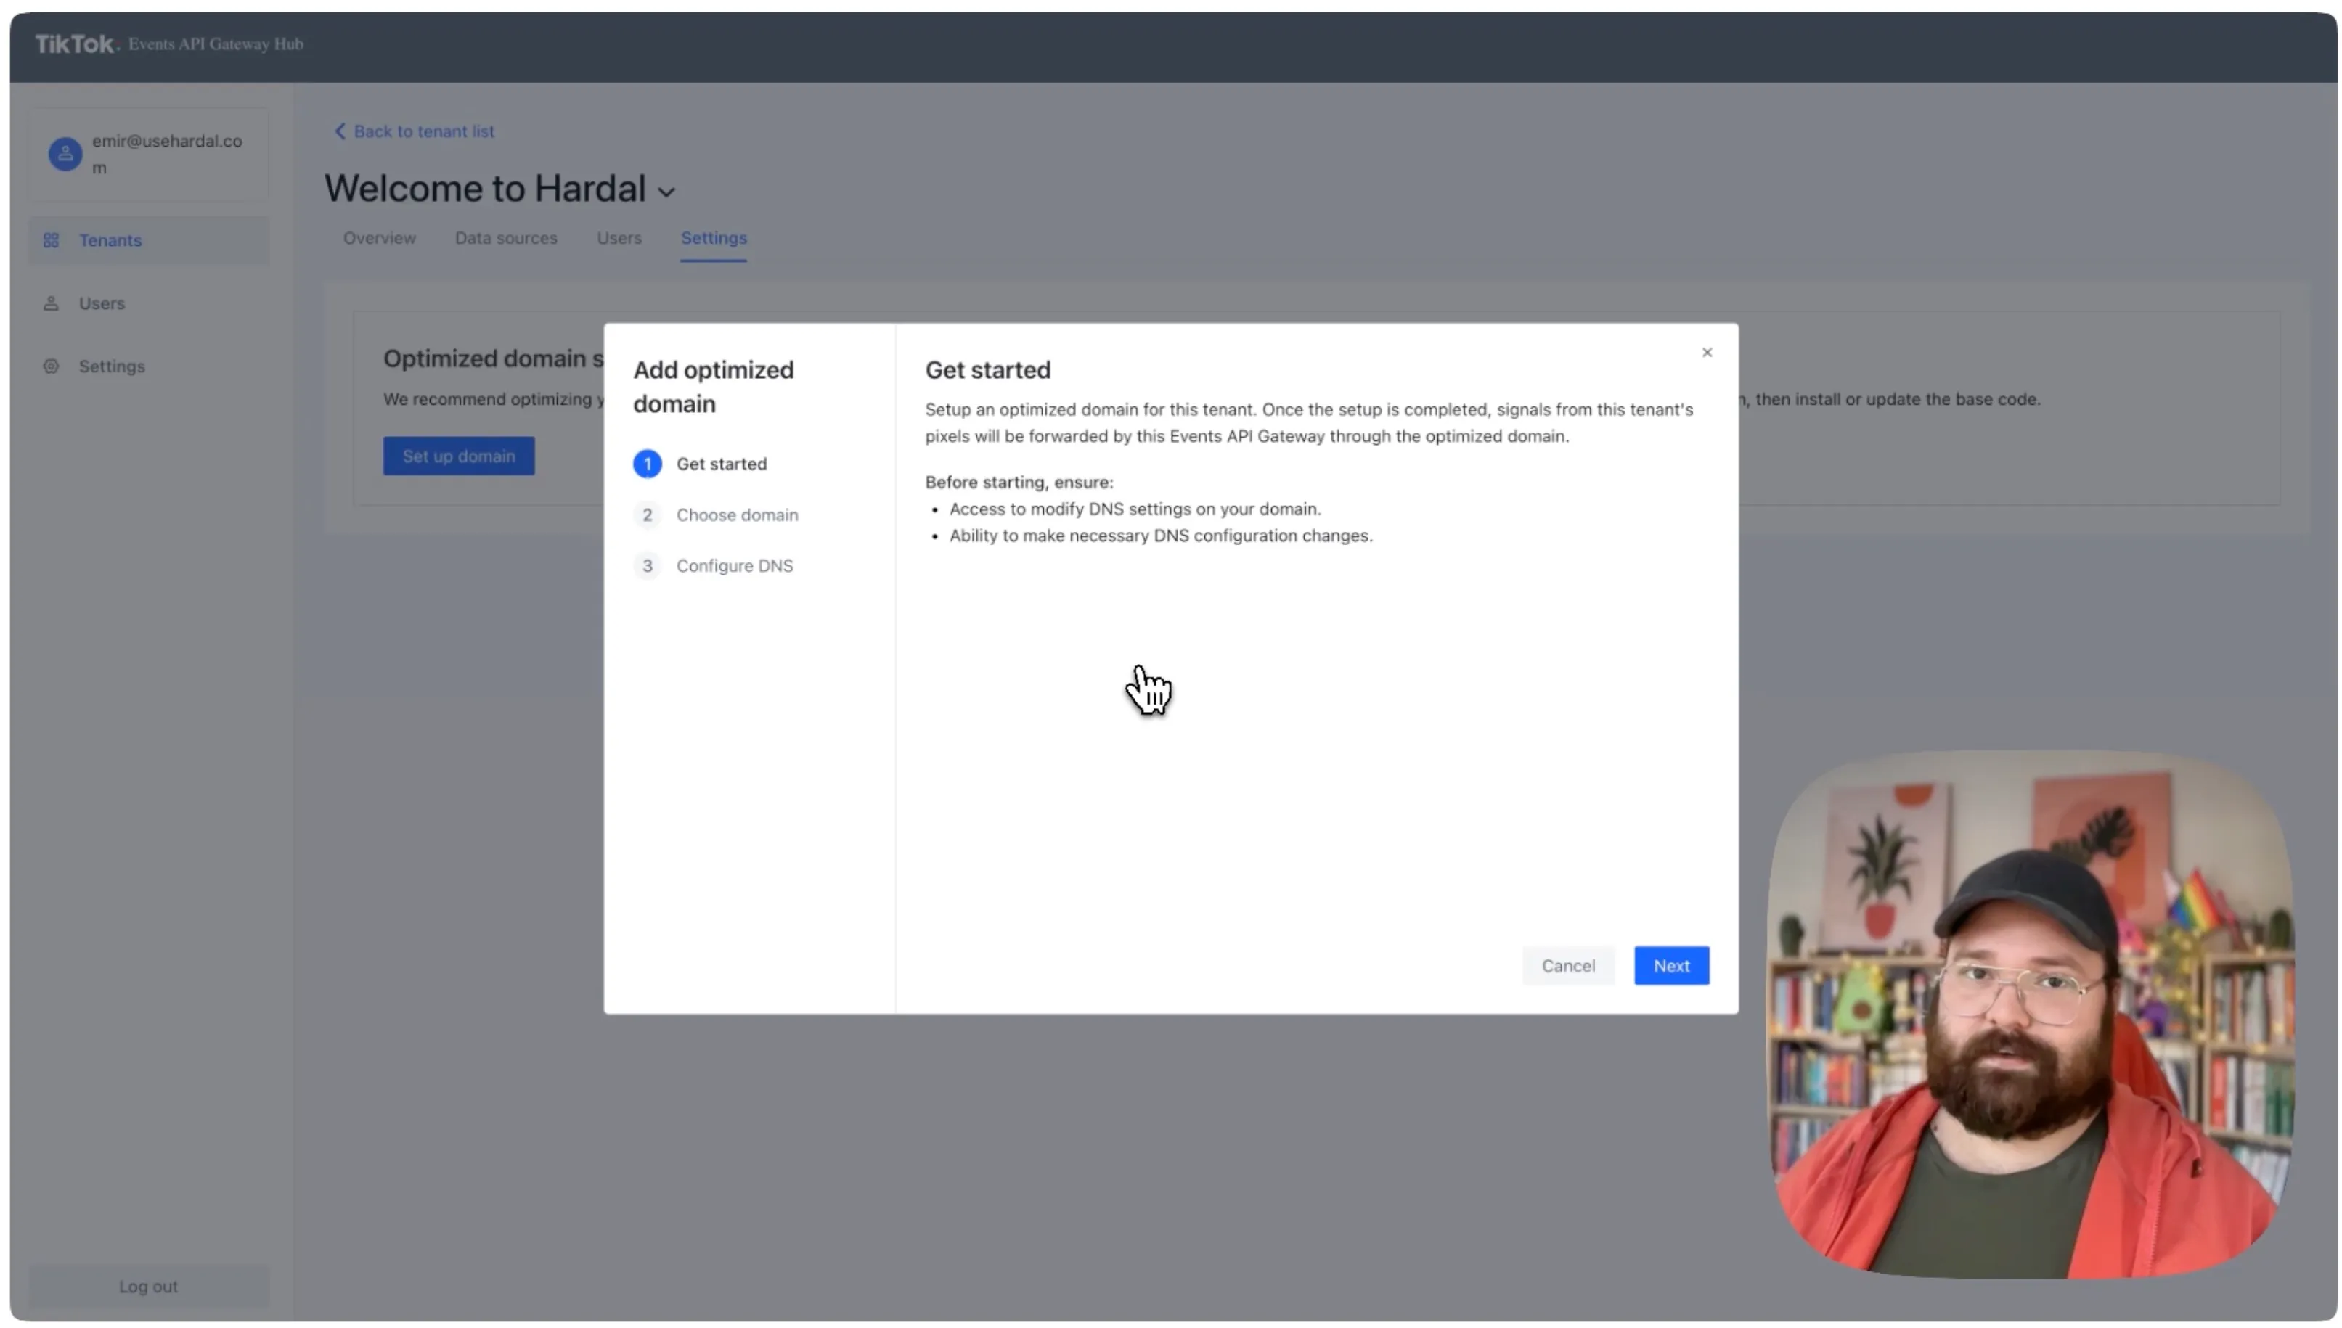Close the dialog with X icon
This screenshot has width=2342, height=1328.
pos(1706,352)
